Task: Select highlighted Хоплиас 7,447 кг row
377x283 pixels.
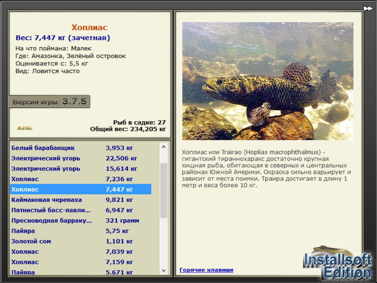Action: click(x=81, y=189)
